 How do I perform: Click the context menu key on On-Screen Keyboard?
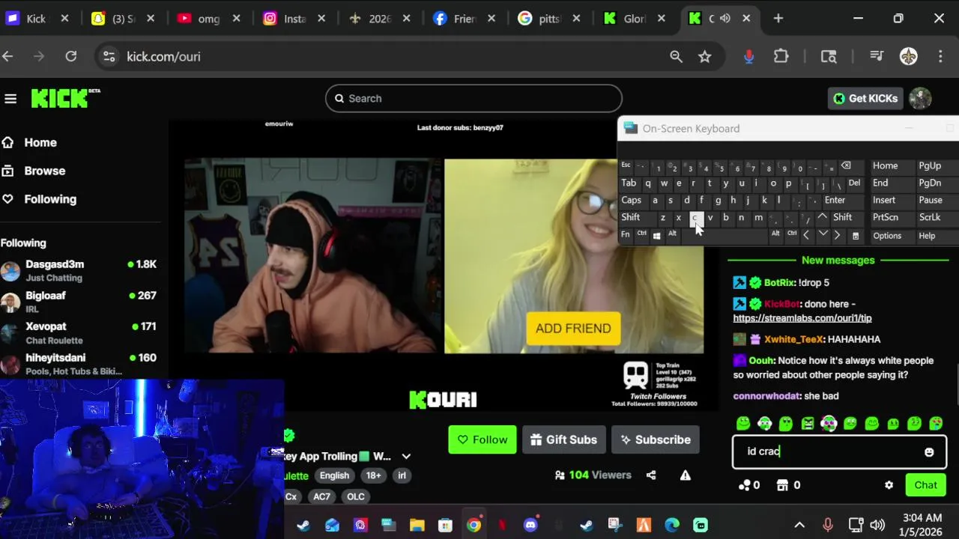(x=855, y=235)
